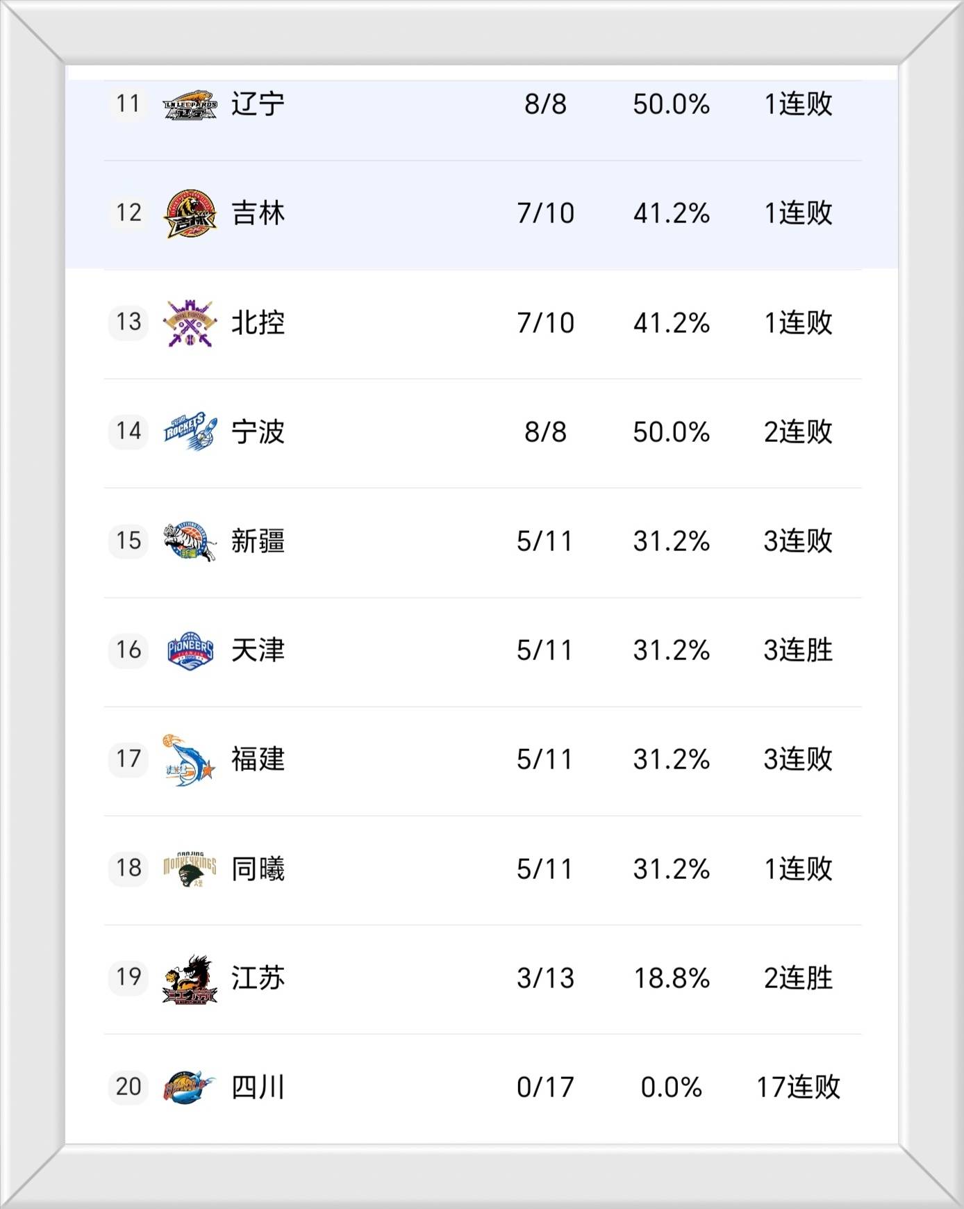This screenshot has width=964, height=1209.
Task: Open the 吉林 team name
Action: pos(258,213)
